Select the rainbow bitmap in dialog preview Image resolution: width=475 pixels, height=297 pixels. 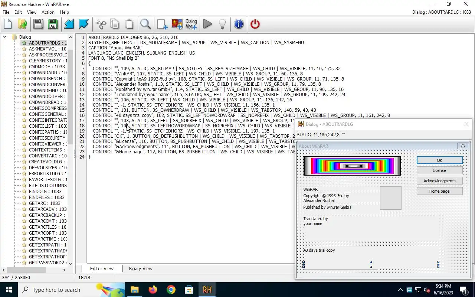click(352, 166)
